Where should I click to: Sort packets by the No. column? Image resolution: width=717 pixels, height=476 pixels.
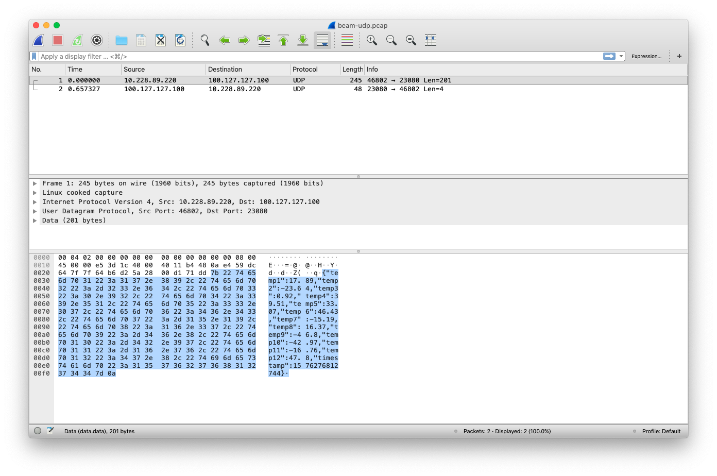point(47,70)
